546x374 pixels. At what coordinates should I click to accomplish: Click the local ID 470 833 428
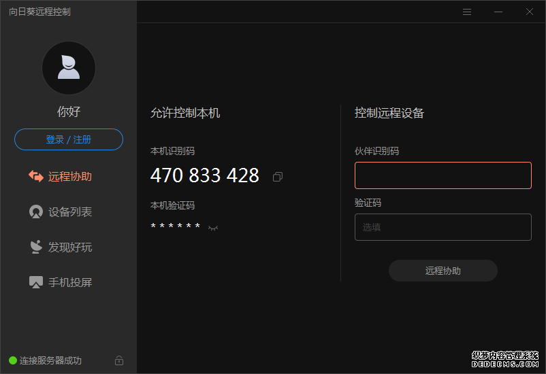point(204,175)
